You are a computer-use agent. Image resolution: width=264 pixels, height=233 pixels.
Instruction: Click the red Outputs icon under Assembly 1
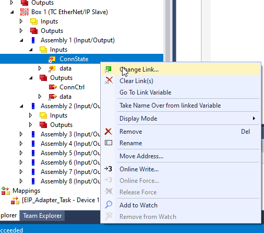[x=43, y=78]
